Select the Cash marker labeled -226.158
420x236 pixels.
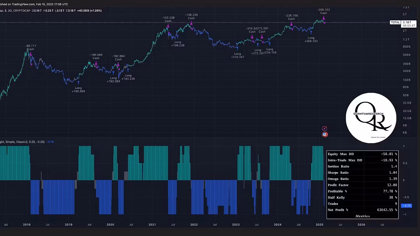pyautogui.click(x=291, y=24)
